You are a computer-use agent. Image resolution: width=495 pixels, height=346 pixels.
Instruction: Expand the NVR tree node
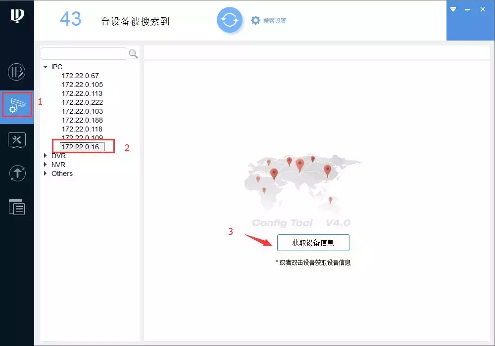click(x=45, y=164)
